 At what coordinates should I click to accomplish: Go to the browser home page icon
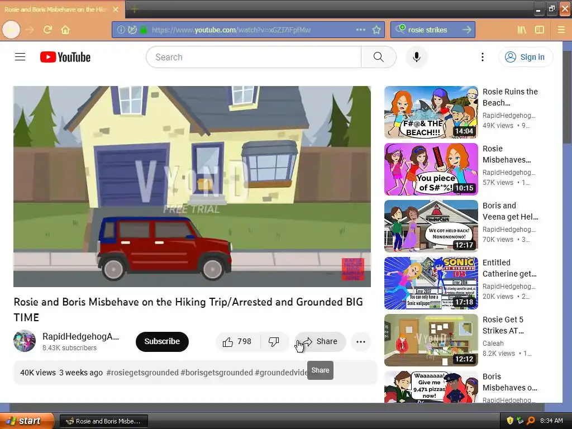(65, 30)
